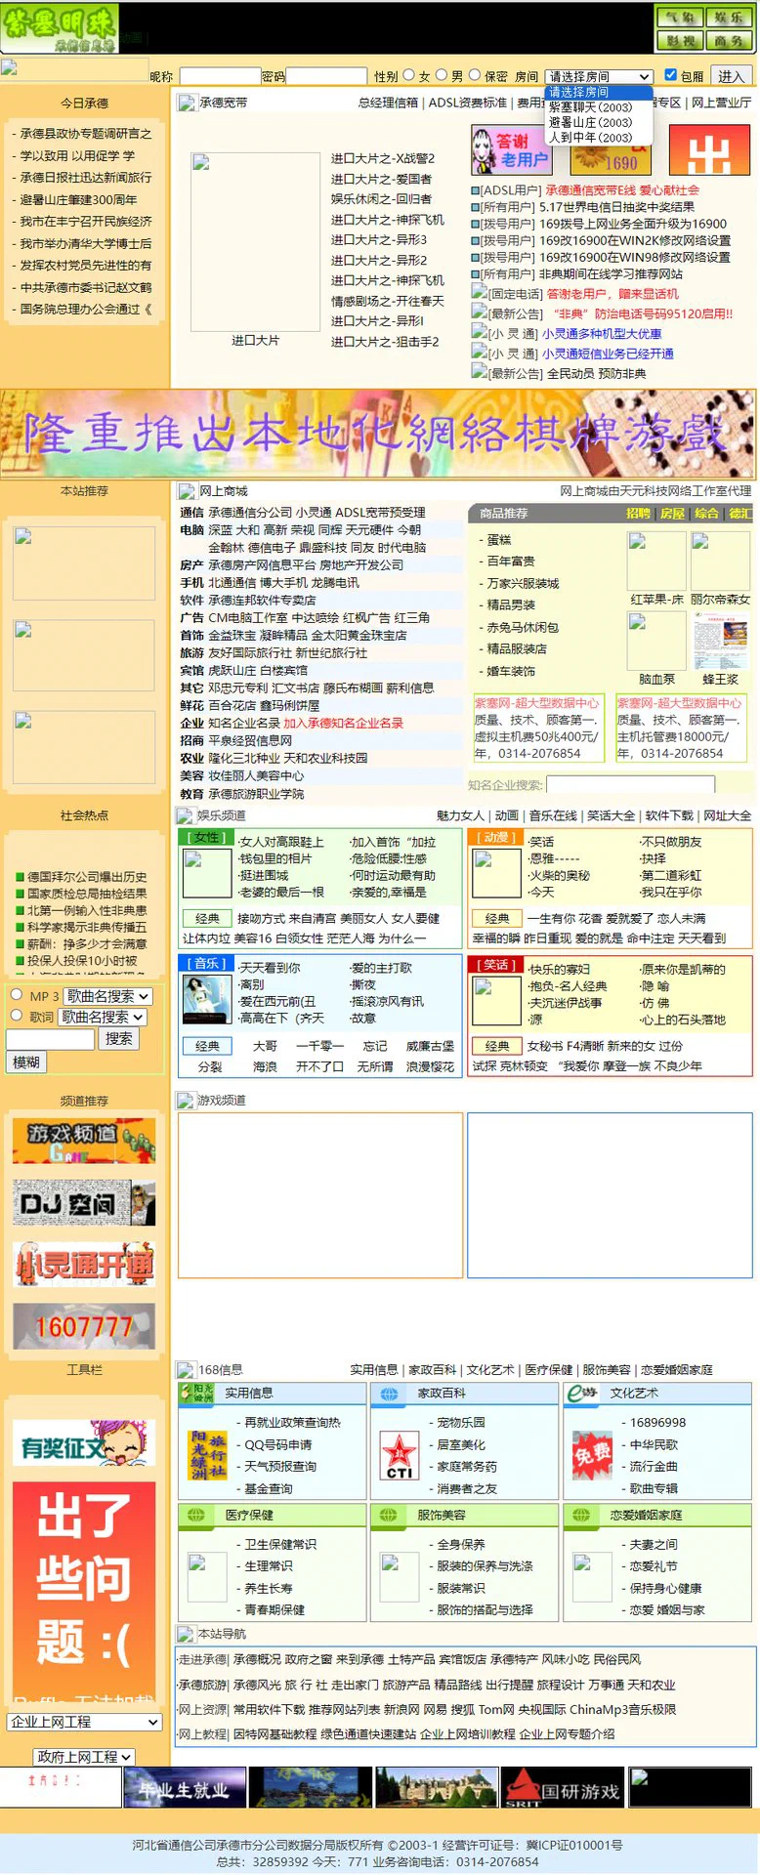Screen dimensions: 760x1875
Task: Click the 昵称 nickname input field
Action: click(x=220, y=76)
